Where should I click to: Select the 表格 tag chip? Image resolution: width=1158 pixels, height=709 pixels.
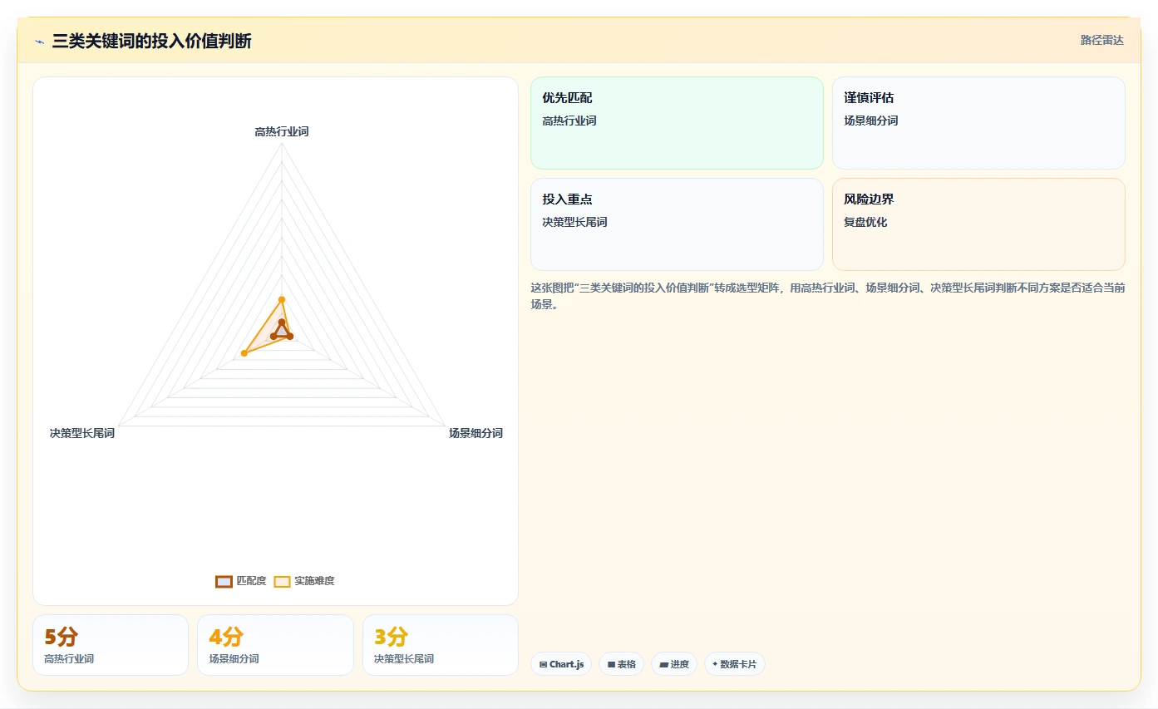tap(621, 664)
